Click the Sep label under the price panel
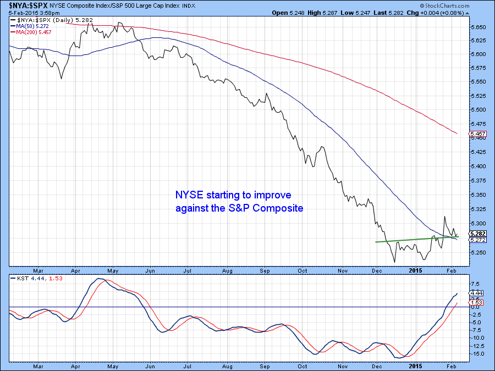495x371 pixels. tap(265, 270)
